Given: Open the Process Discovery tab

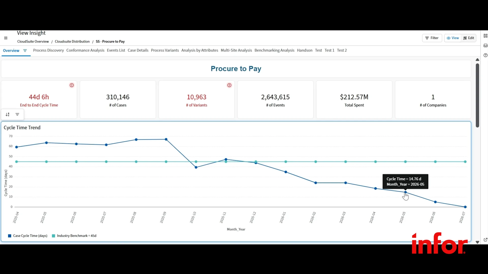Looking at the screenshot, I should pyautogui.click(x=48, y=50).
